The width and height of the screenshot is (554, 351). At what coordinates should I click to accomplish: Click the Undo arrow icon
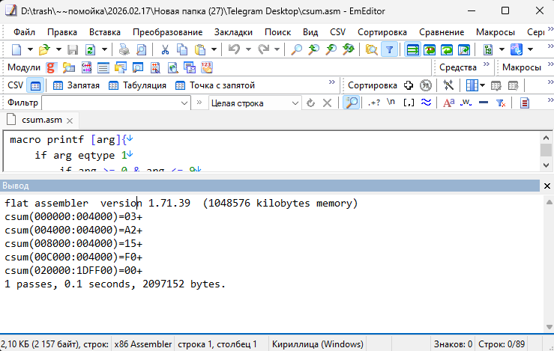[x=235, y=50]
